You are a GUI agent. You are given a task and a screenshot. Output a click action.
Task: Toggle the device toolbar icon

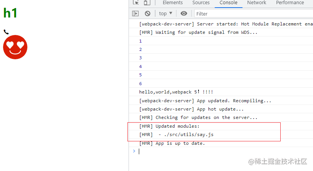point(147,2)
